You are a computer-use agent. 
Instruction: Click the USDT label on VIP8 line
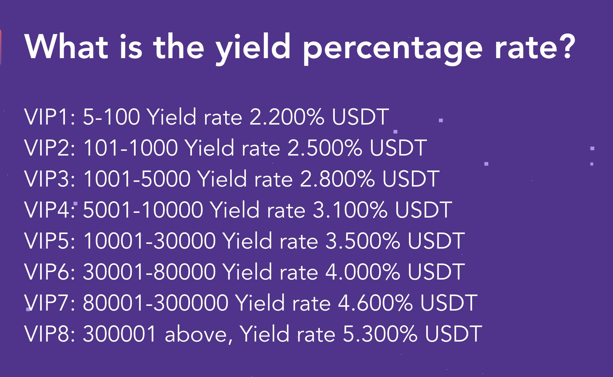pyautogui.click(x=454, y=334)
